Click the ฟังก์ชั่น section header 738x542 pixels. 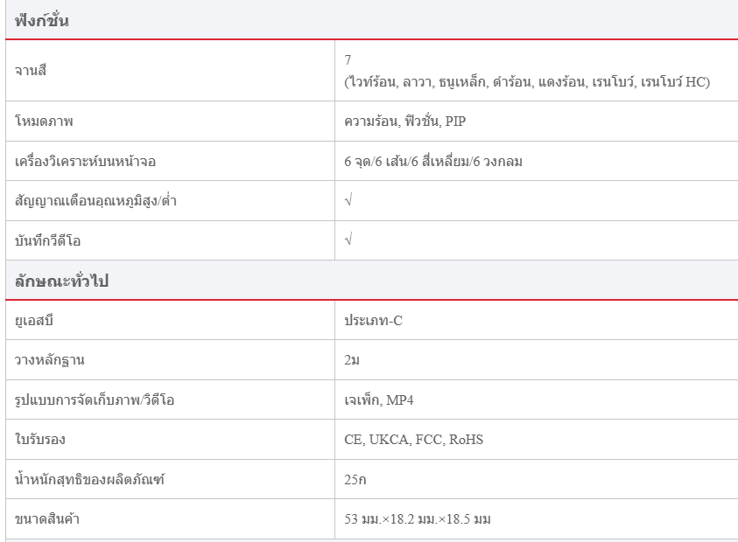(x=42, y=21)
